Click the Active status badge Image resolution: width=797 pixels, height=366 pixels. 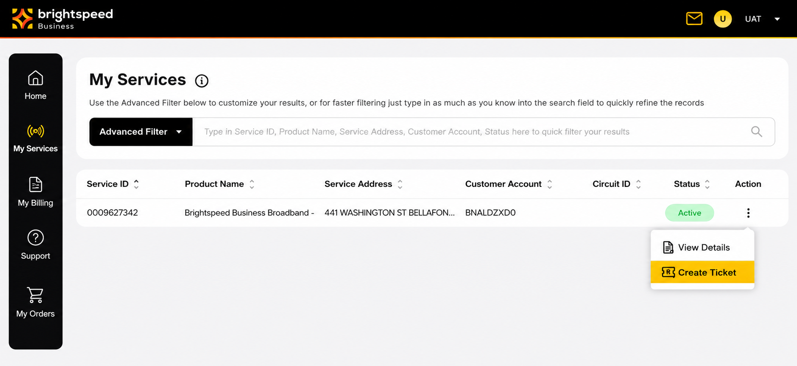coord(690,213)
